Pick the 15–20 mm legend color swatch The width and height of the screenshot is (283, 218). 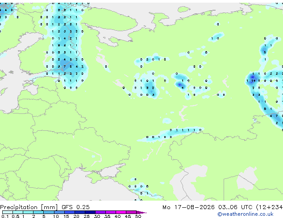(x=70, y=212)
